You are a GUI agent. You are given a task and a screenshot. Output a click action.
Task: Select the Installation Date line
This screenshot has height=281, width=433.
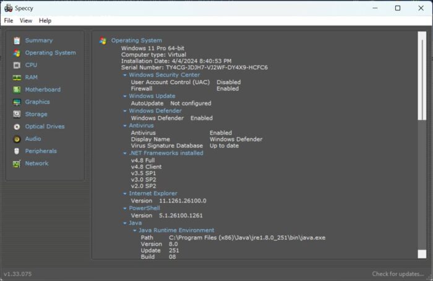[176, 61]
